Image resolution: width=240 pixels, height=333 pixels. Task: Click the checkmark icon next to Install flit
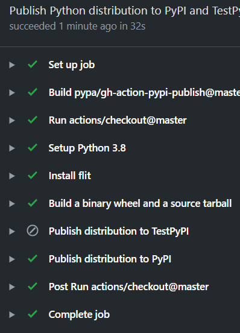click(x=33, y=176)
